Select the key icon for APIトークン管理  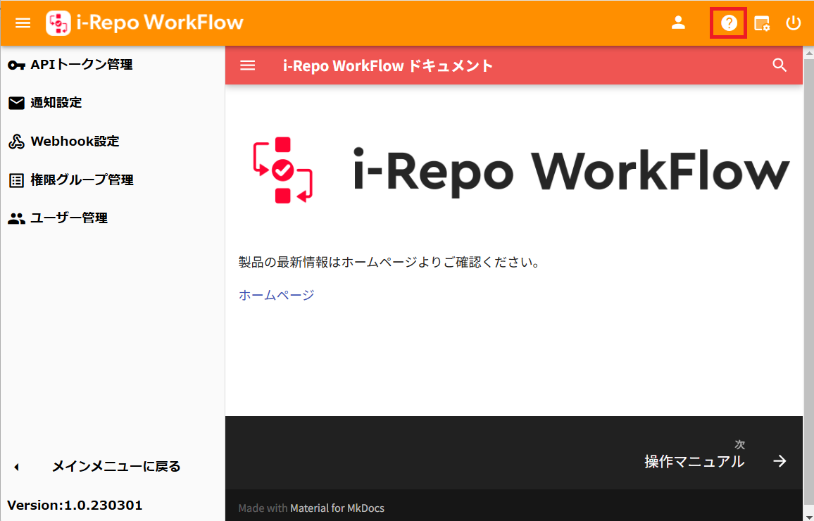point(16,64)
